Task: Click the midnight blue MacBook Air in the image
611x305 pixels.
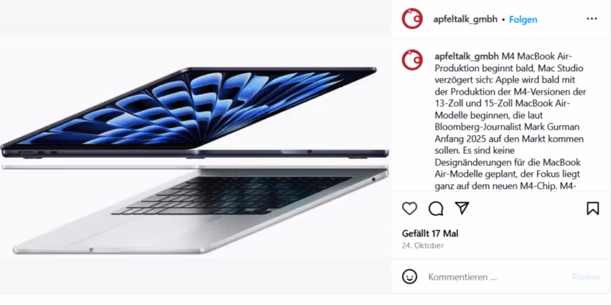Action: click(x=194, y=113)
